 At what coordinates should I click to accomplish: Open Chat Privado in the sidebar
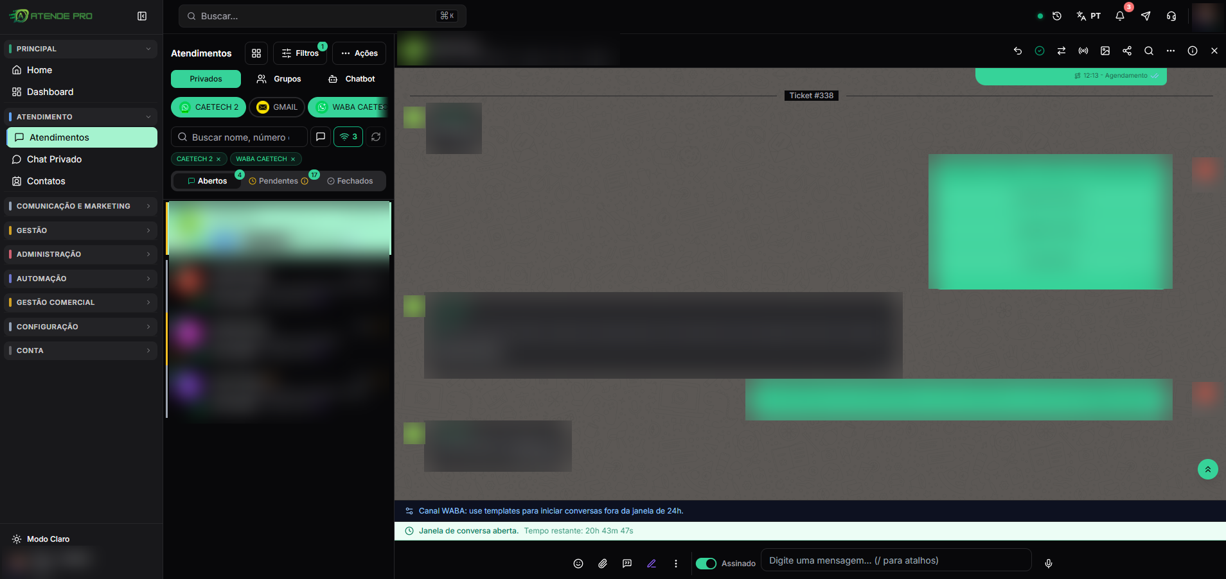81,159
